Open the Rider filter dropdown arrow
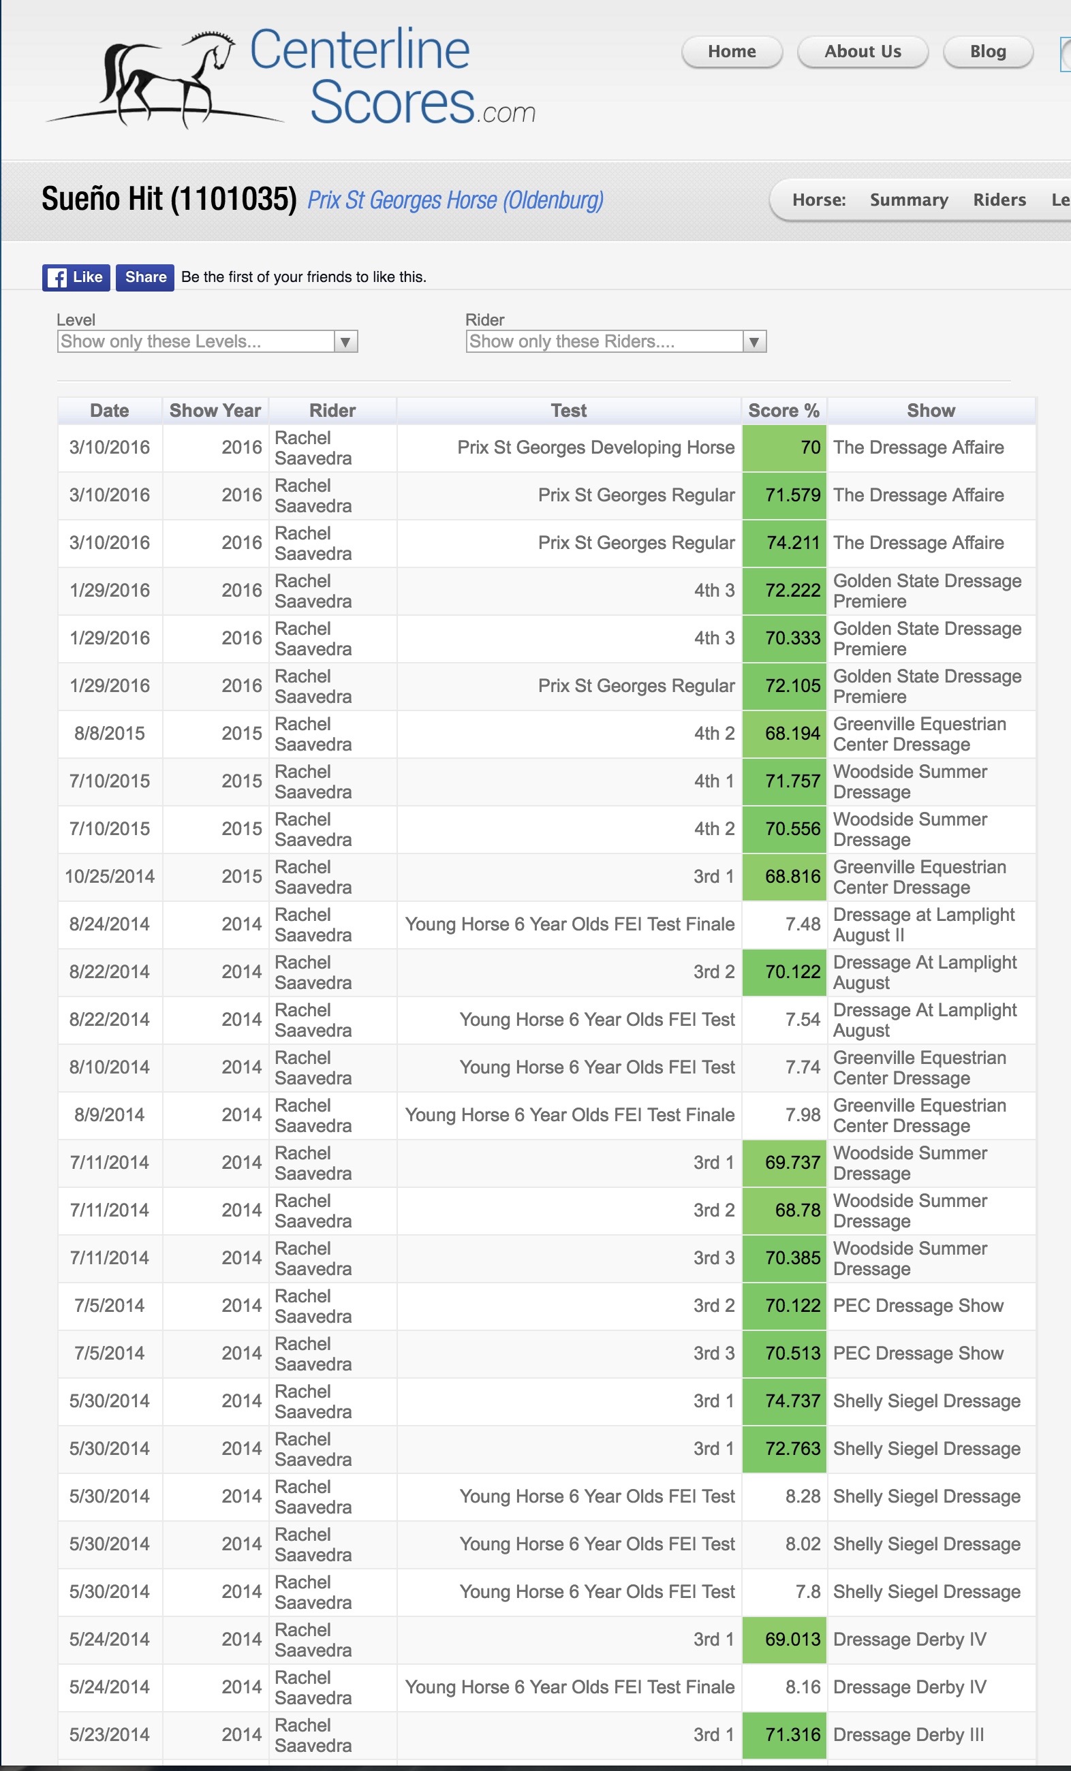 pyautogui.click(x=754, y=341)
